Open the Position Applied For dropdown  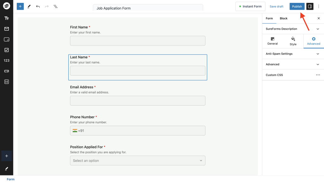point(137,161)
